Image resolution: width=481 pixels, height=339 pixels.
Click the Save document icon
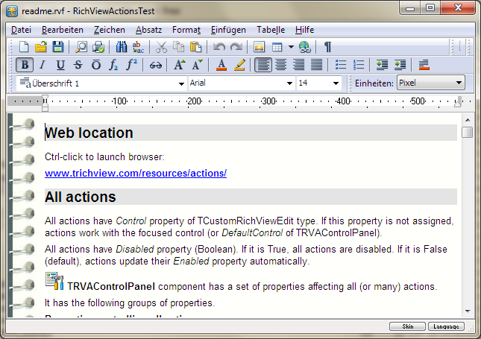58,47
